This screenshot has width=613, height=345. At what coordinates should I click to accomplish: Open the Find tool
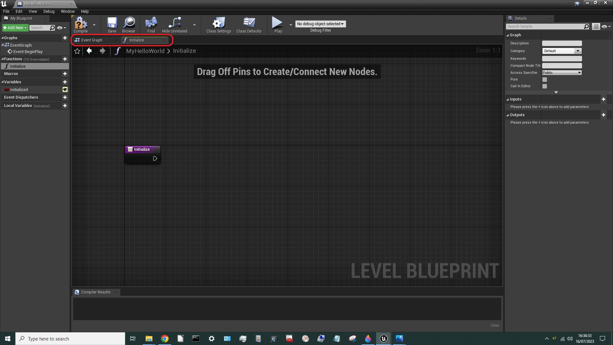coord(151,25)
